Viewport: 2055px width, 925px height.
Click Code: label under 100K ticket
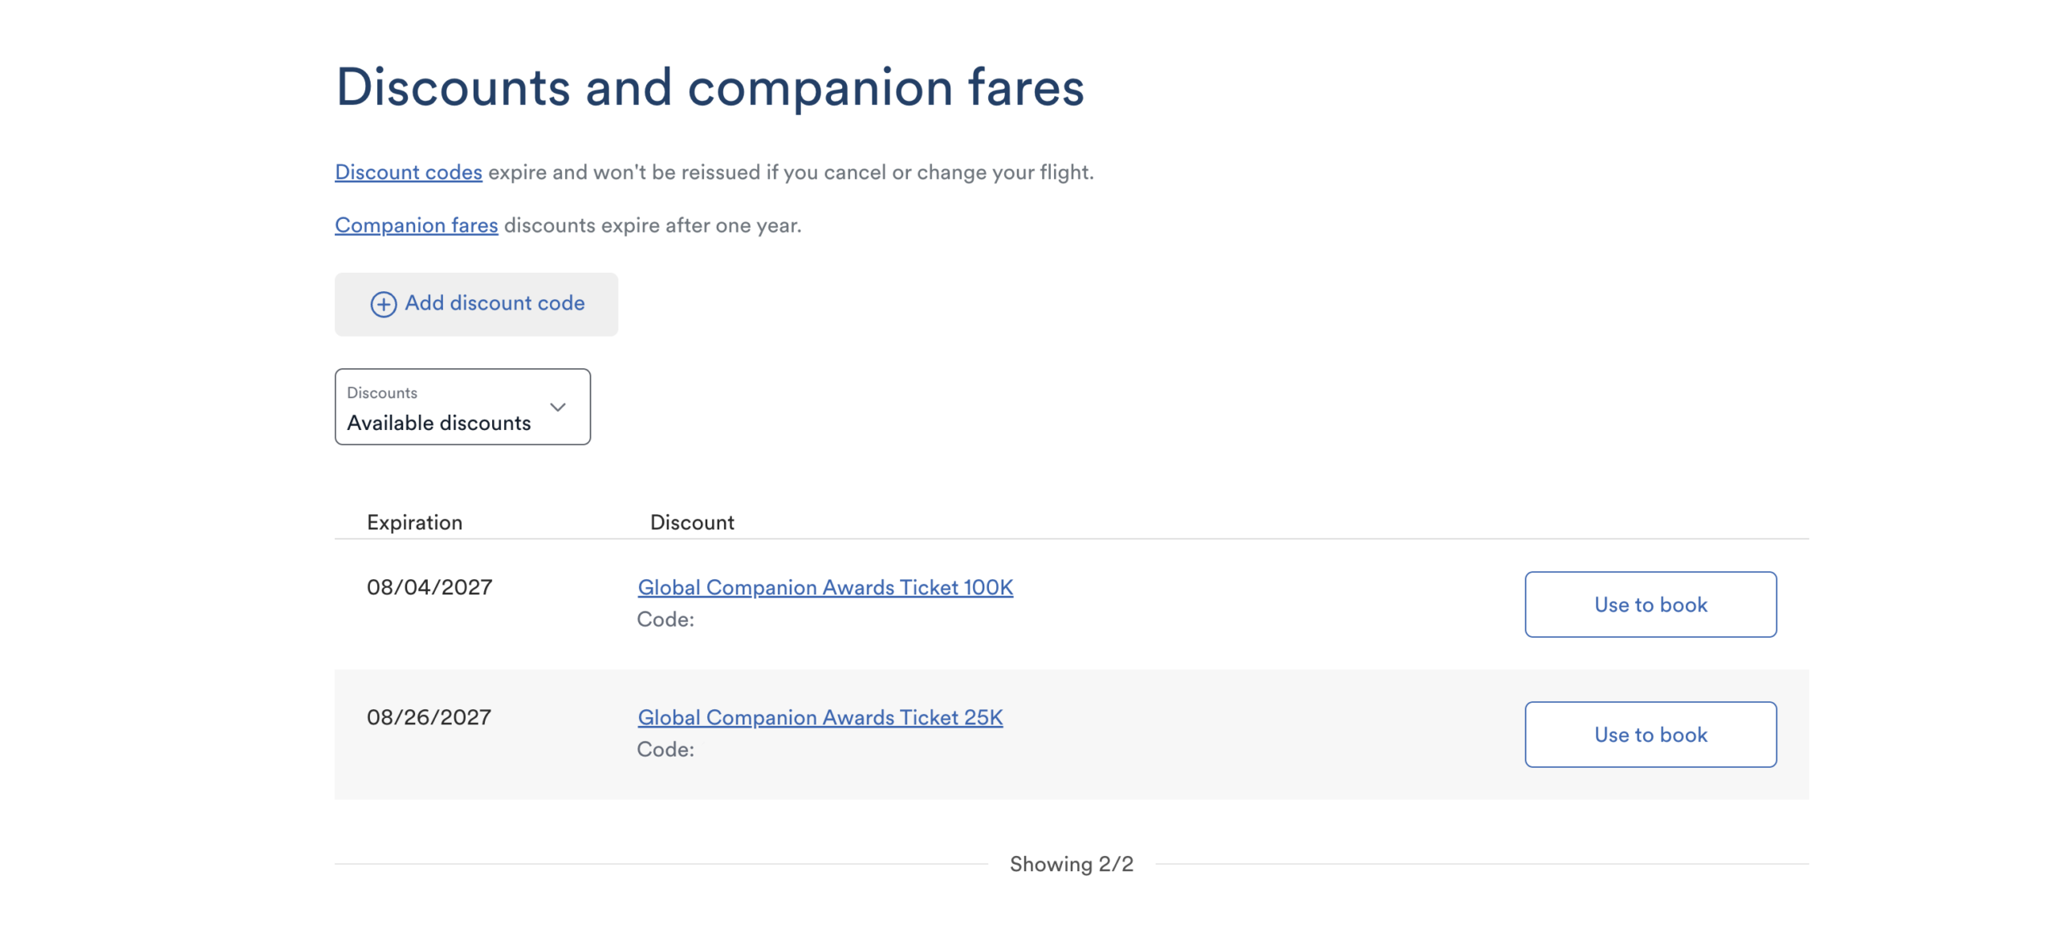click(665, 619)
